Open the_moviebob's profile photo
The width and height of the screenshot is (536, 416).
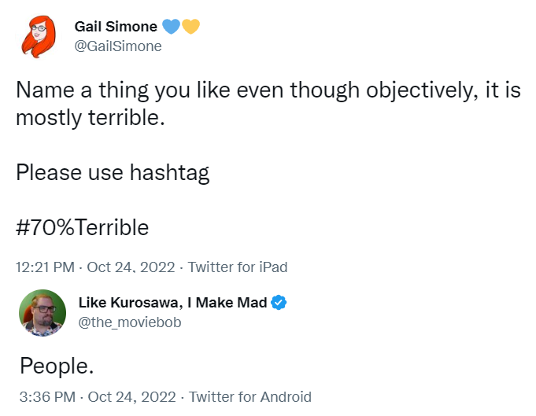[x=41, y=312]
